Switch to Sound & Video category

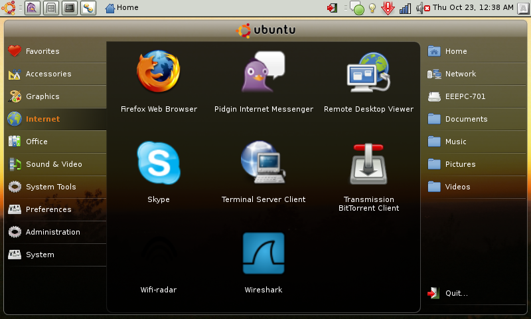click(56, 164)
